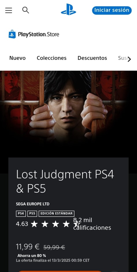Click the fourth rating star
Image resolution: width=137 pixels, height=272 pixels.
coord(66,224)
